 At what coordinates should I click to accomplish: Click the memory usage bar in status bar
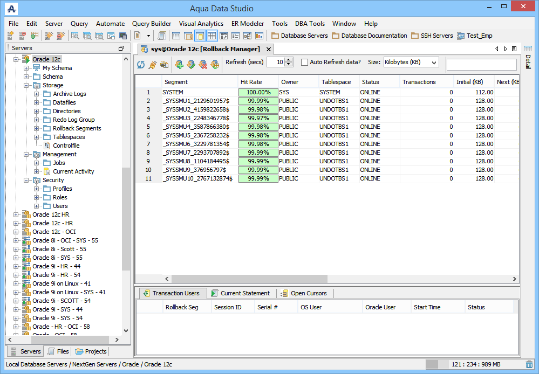coord(474,364)
